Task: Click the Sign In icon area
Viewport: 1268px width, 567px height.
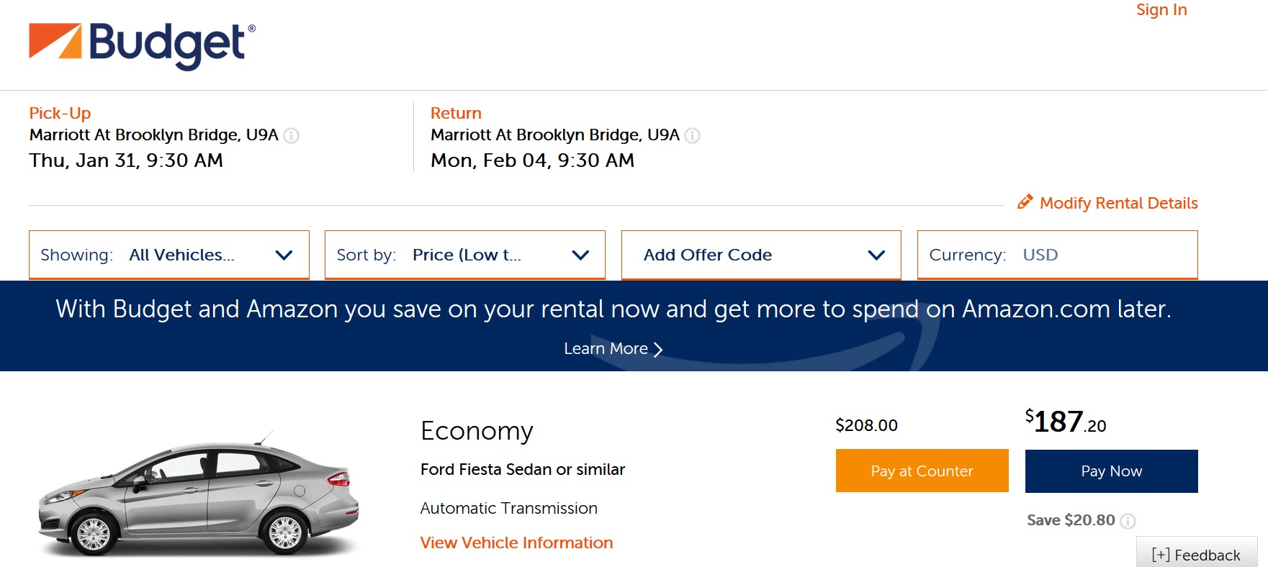Action: tap(1161, 10)
